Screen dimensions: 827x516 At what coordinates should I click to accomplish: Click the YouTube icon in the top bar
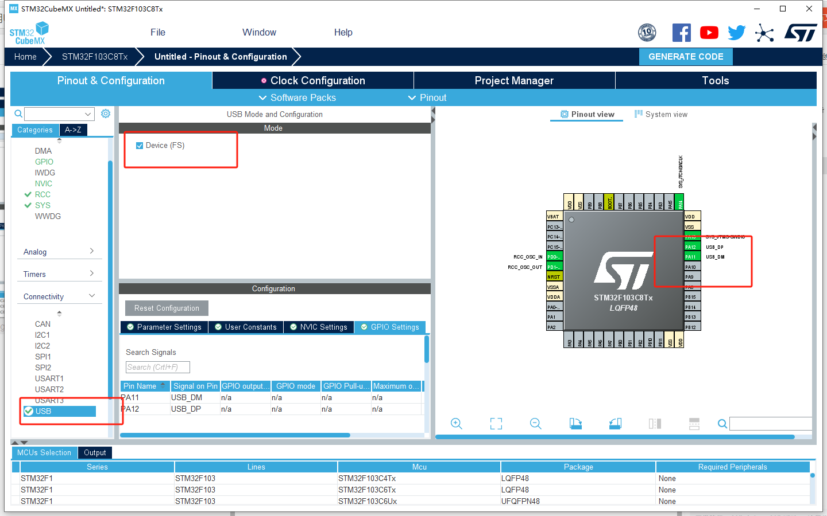coord(709,33)
